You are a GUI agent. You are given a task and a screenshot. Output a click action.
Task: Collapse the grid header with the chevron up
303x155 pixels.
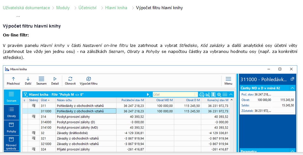tap(231, 94)
